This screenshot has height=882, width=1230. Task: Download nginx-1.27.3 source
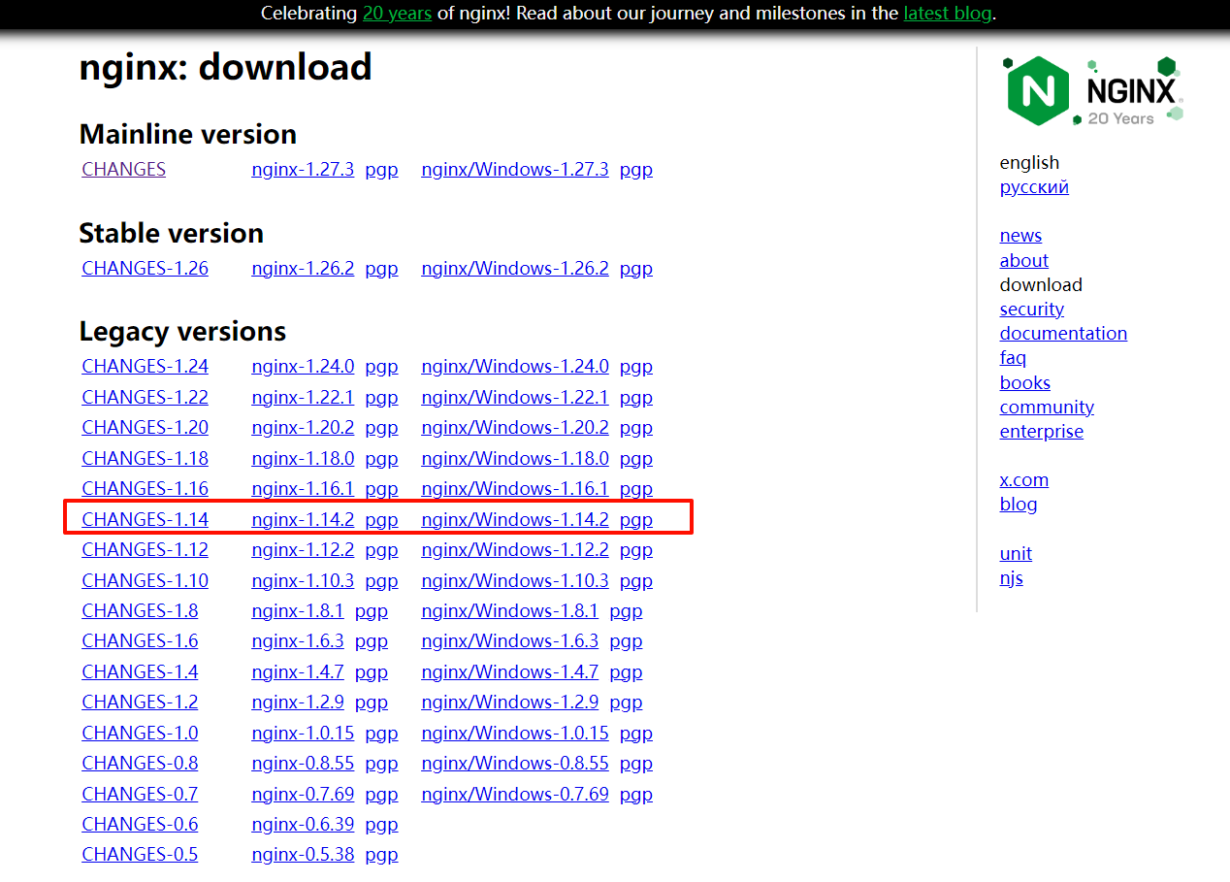[303, 169]
